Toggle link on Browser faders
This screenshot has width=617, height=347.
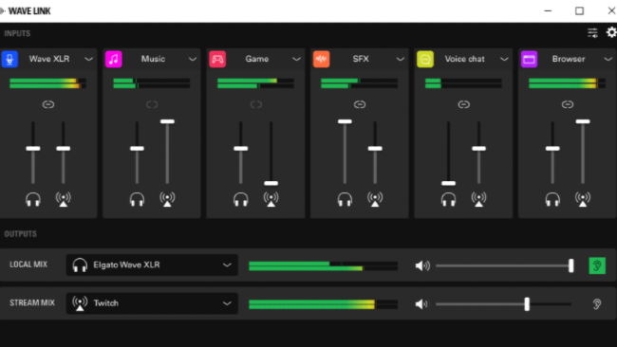click(568, 104)
